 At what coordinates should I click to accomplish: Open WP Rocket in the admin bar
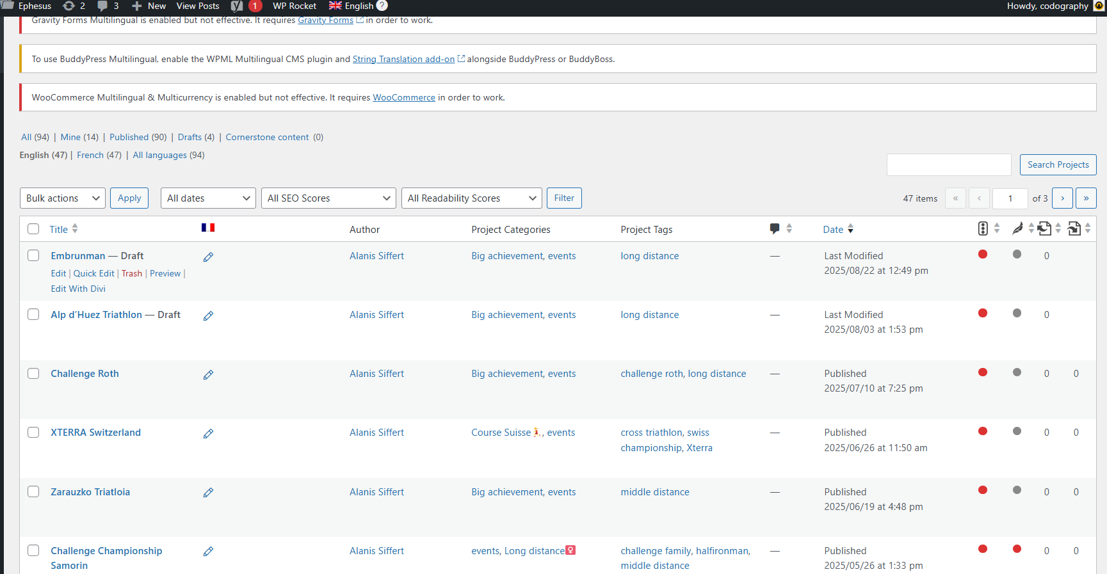(x=295, y=6)
